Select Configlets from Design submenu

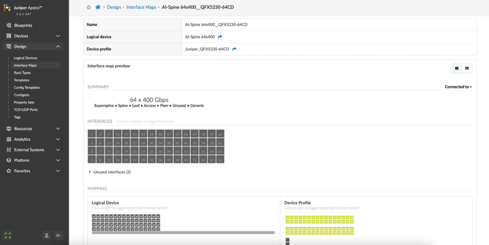(21, 95)
